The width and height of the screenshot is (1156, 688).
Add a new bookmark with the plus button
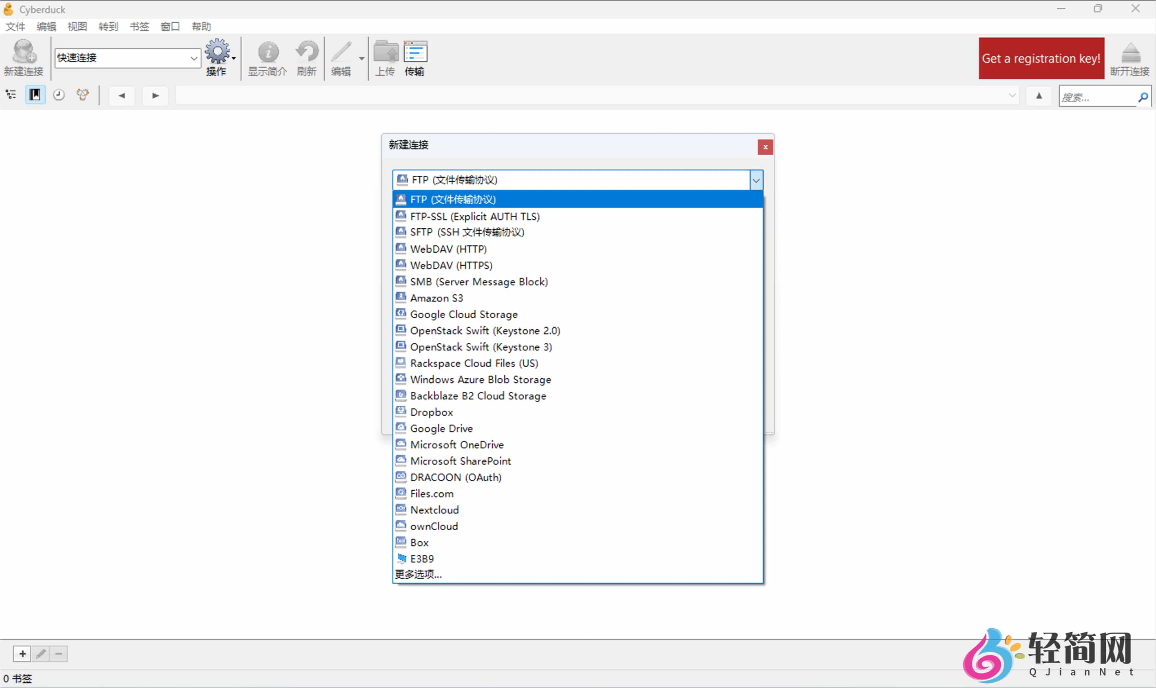tap(22, 654)
